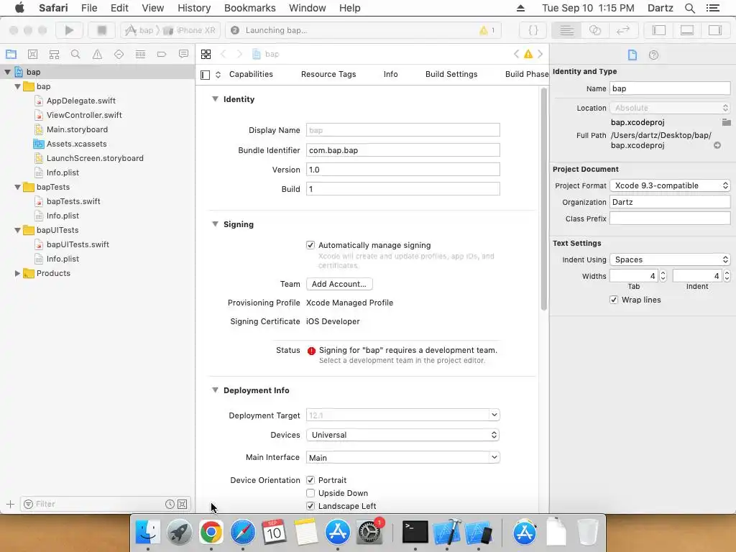
Task: Select Main.storyboard in the navigator
Action: 77,129
